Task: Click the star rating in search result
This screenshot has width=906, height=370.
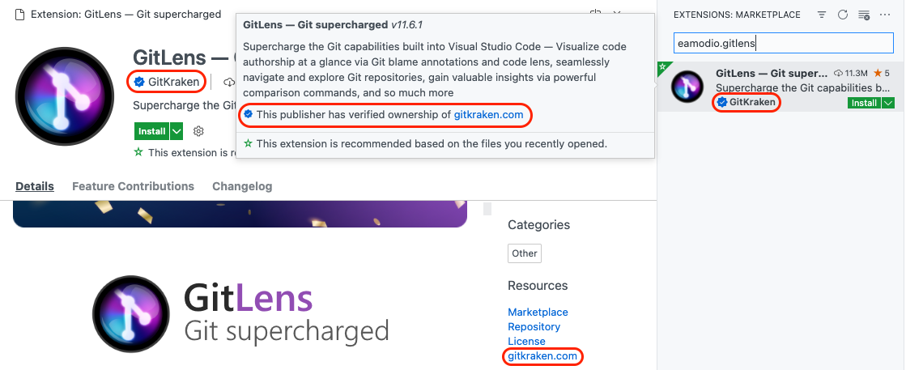Action: click(882, 74)
